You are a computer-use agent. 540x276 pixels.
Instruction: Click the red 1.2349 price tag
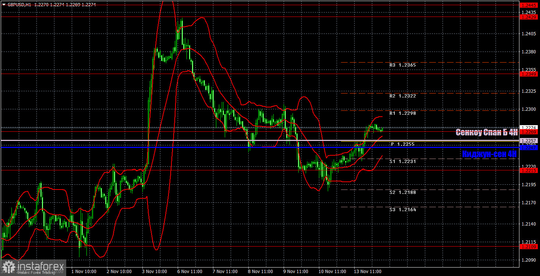529,74
